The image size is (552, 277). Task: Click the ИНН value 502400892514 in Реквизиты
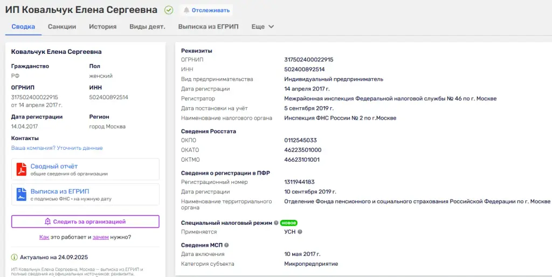click(x=305, y=70)
